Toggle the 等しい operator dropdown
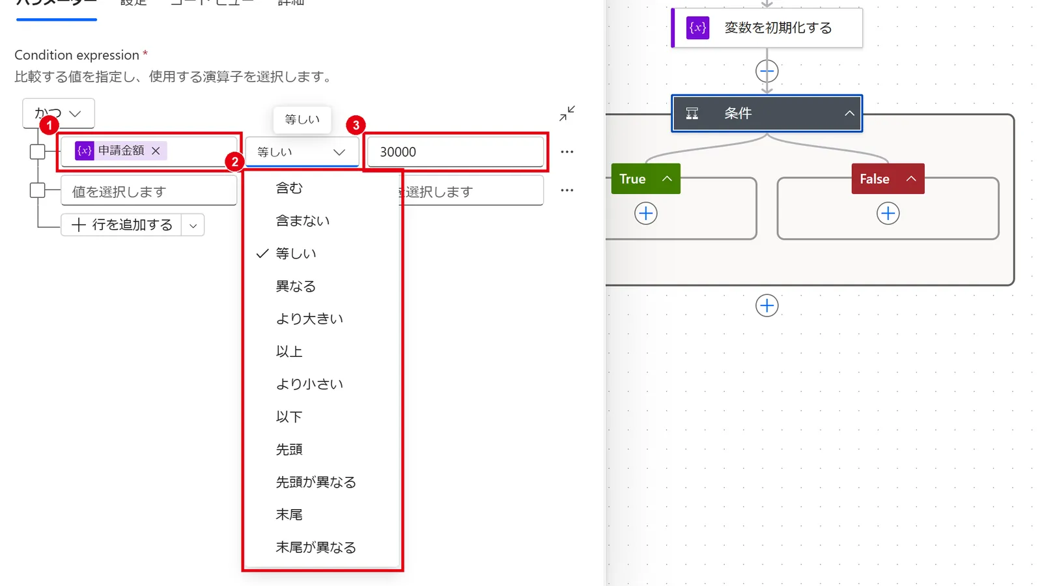1042x586 pixels. 302,152
